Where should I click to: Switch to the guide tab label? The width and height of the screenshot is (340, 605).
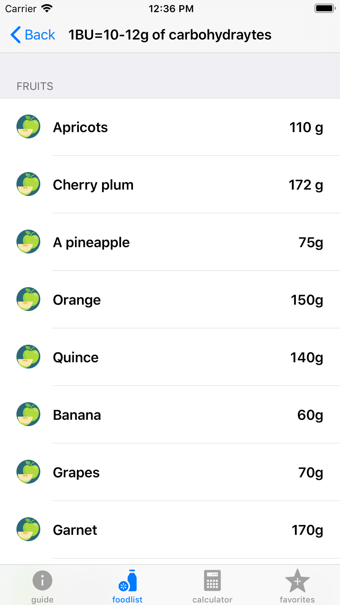pyautogui.click(x=42, y=599)
